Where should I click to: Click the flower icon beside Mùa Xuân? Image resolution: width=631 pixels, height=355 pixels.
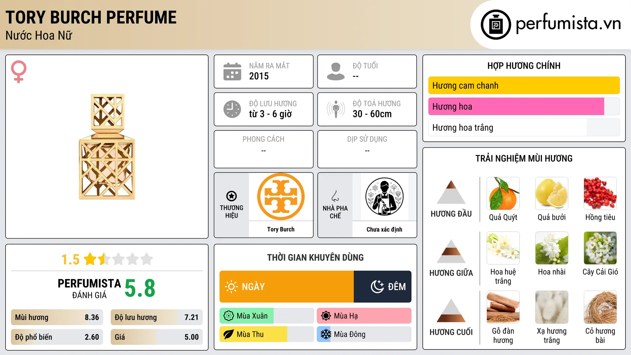coord(229,316)
